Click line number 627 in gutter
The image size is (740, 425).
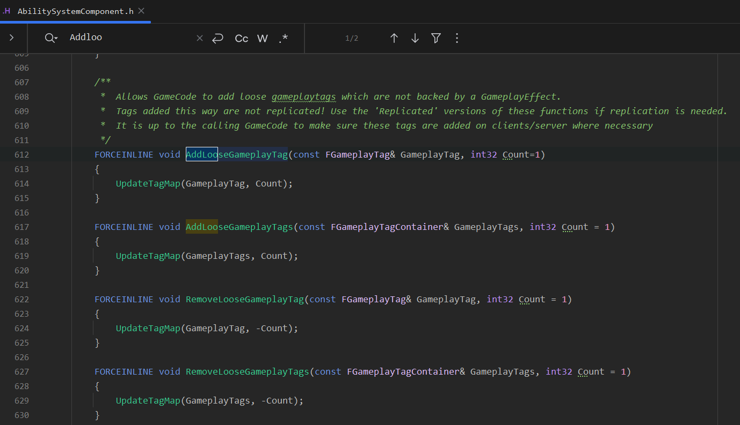point(21,371)
